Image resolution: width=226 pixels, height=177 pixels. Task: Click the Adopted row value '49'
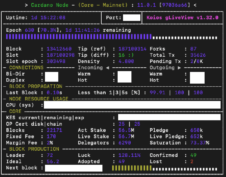(x=121, y=162)
